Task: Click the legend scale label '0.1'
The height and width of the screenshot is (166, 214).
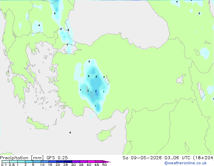Action: click(x=4, y=165)
